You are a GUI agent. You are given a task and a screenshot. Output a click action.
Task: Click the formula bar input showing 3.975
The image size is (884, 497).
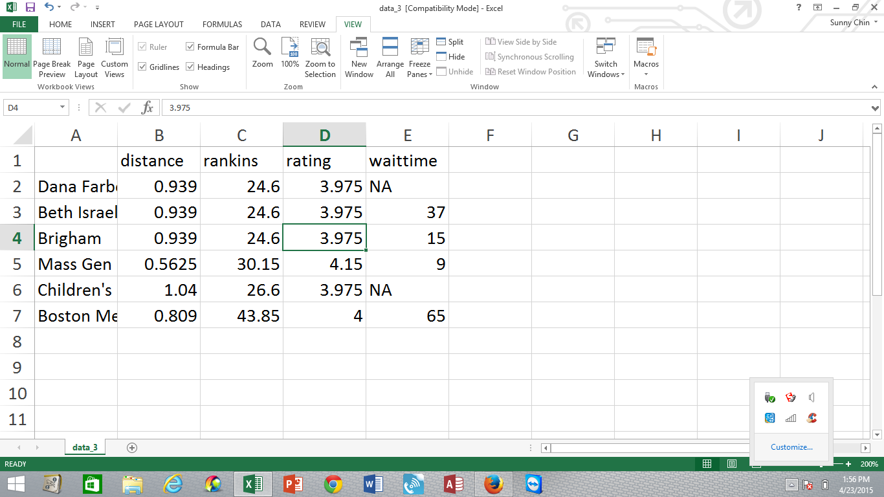(514, 108)
